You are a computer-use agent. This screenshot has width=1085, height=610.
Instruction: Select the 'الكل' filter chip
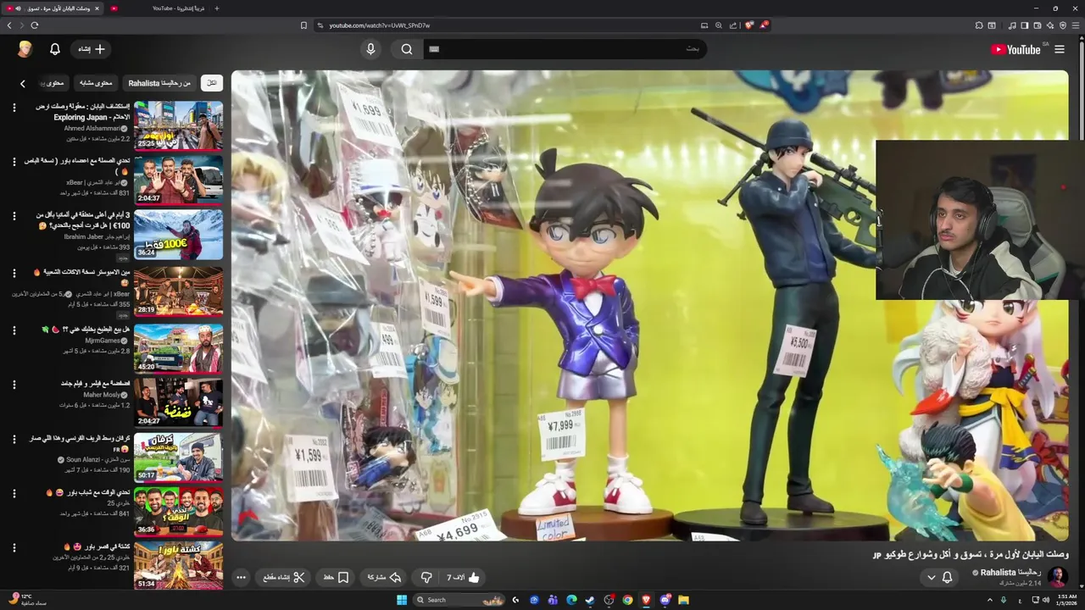pyautogui.click(x=212, y=83)
